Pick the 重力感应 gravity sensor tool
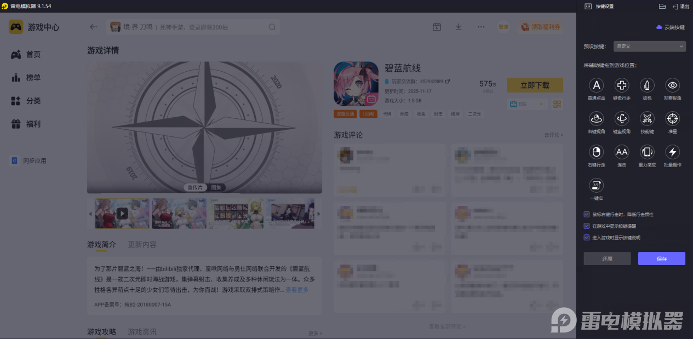Viewport: 693px width, 339px height. 647,153
